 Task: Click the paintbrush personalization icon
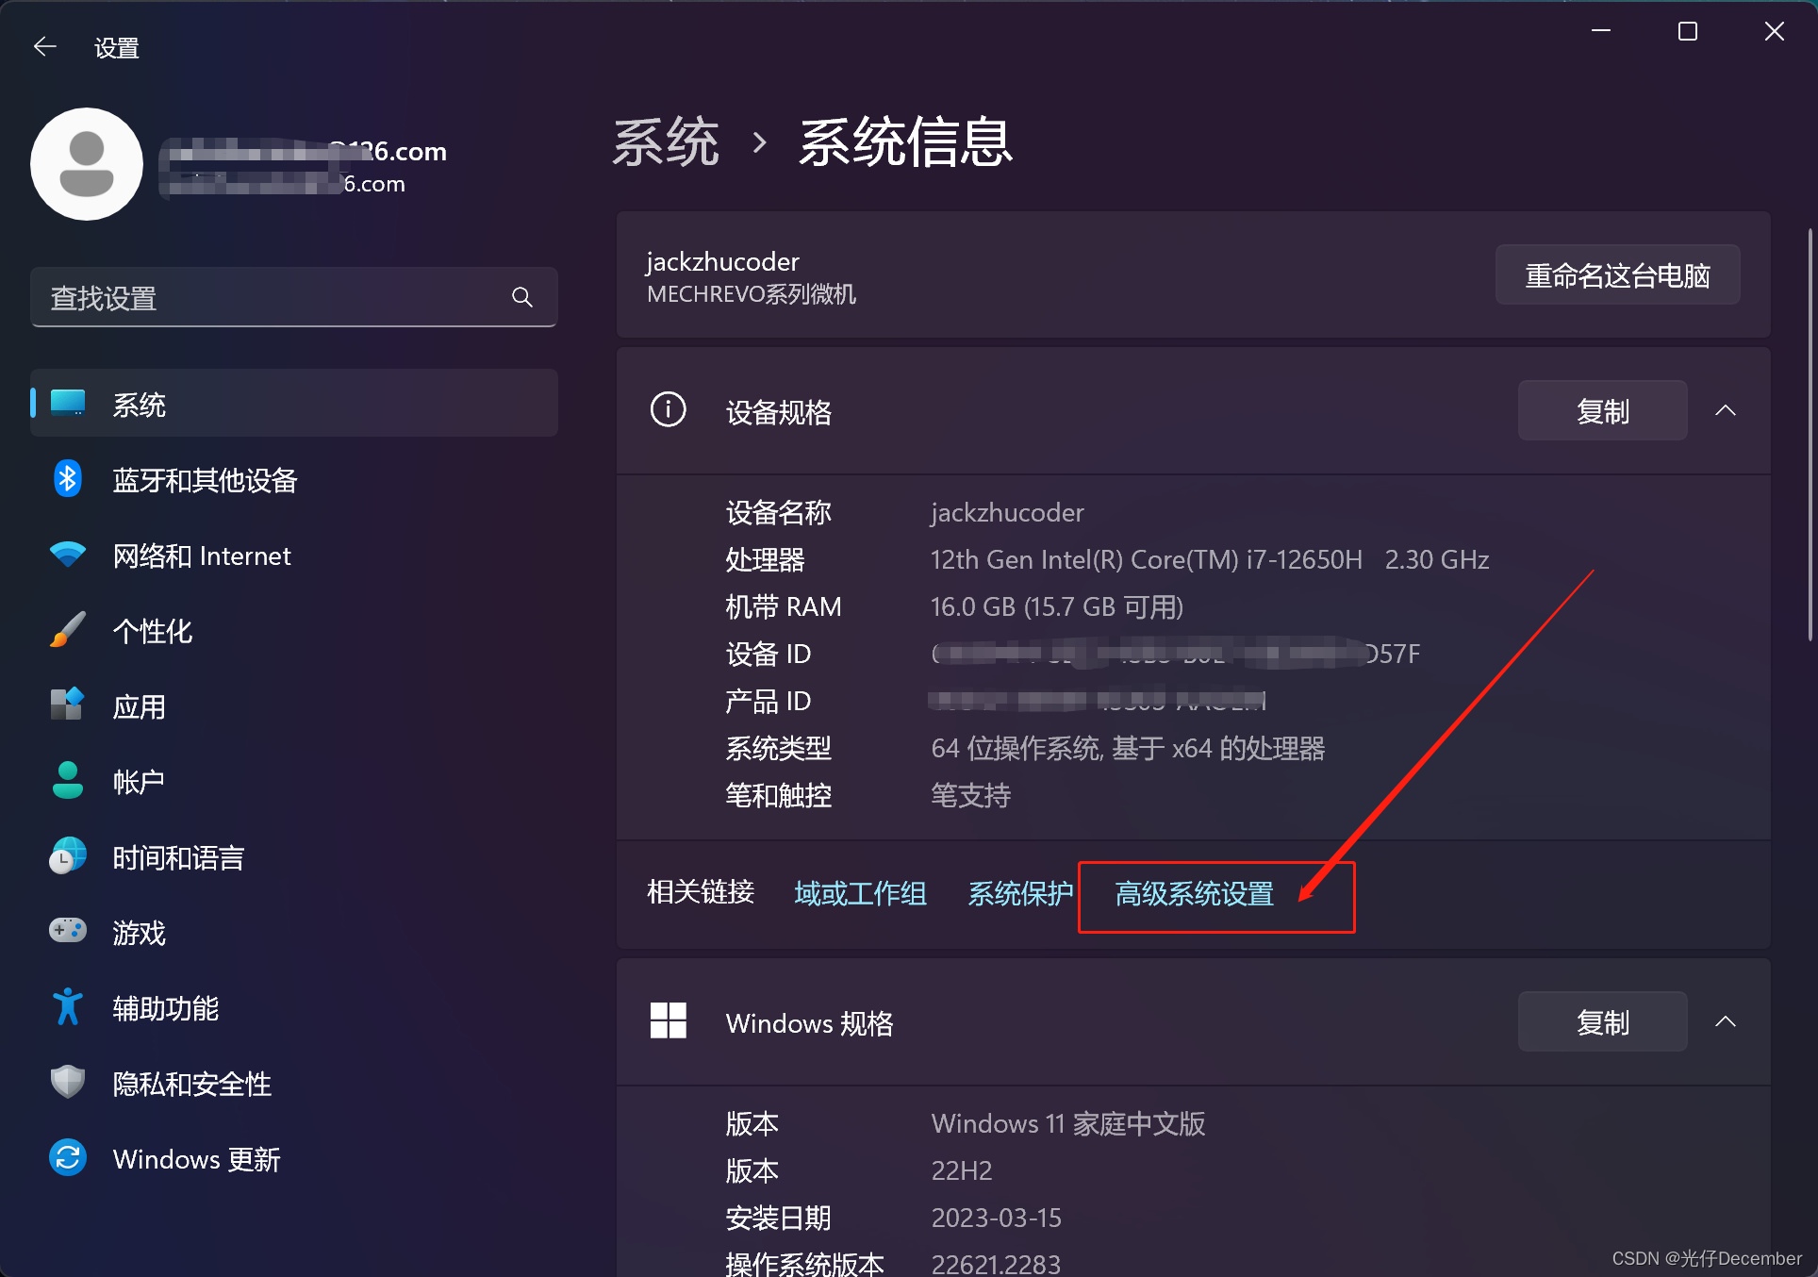67,630
